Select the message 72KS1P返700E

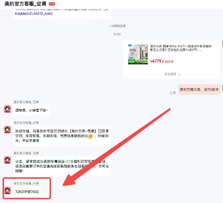27,192
